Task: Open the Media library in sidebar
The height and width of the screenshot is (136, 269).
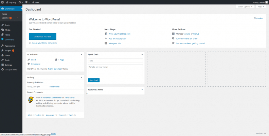Action: pyautogui.click(x=7, y=30)
